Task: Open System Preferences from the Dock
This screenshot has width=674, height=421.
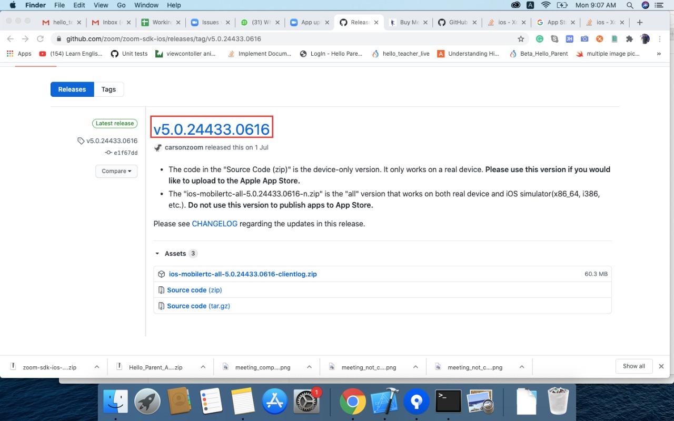Action: [x=306, y=403]
